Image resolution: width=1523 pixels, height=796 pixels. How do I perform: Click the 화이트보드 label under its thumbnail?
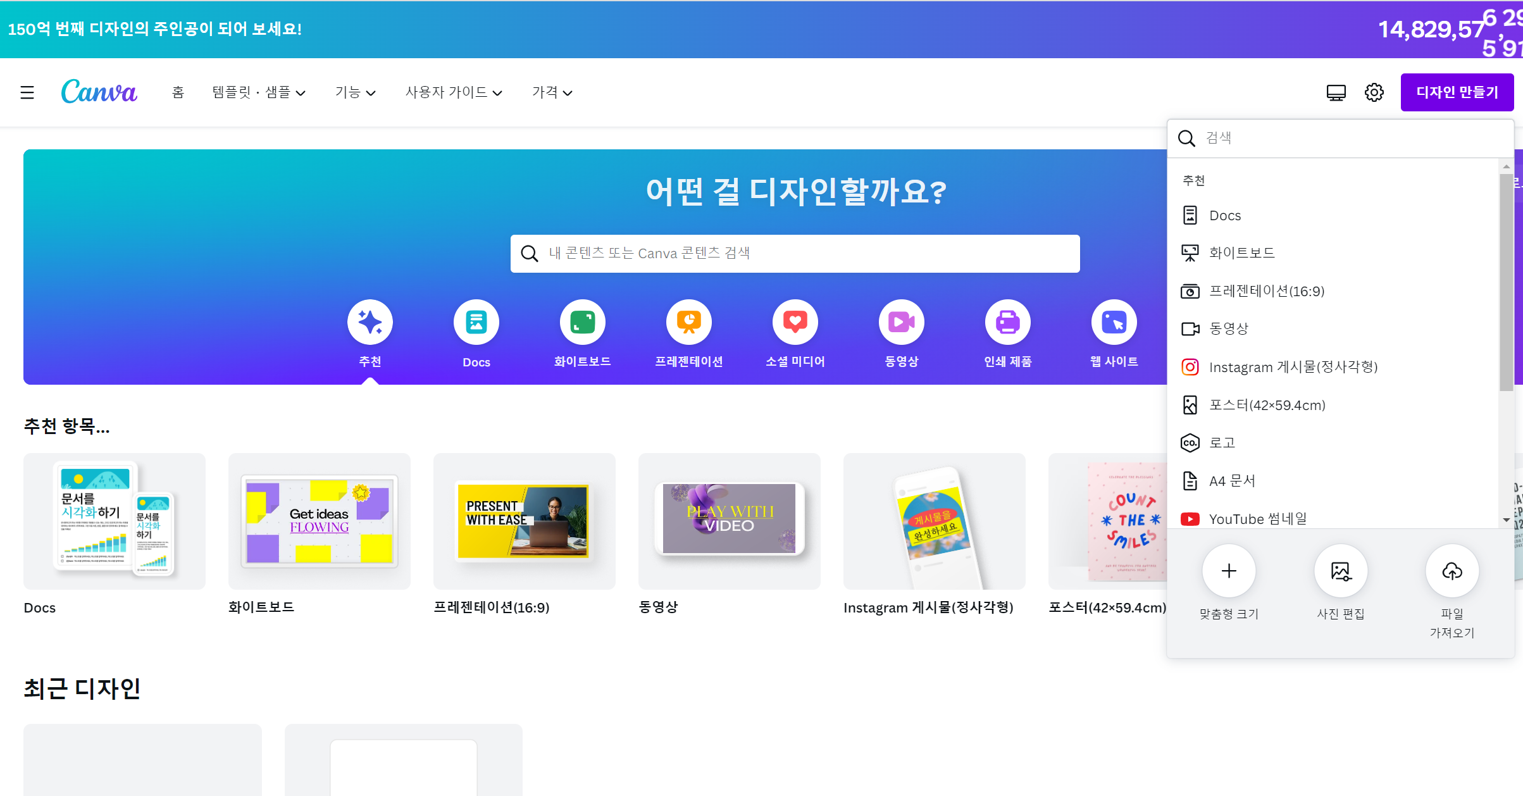point(261,607)
